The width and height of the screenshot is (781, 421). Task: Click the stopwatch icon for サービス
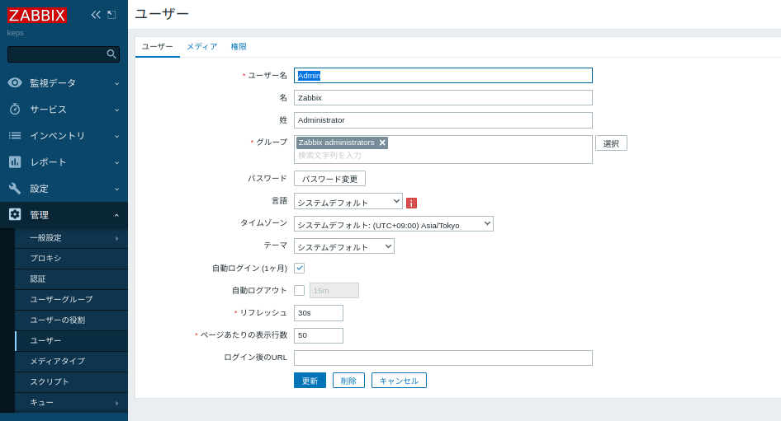(15, 109)
